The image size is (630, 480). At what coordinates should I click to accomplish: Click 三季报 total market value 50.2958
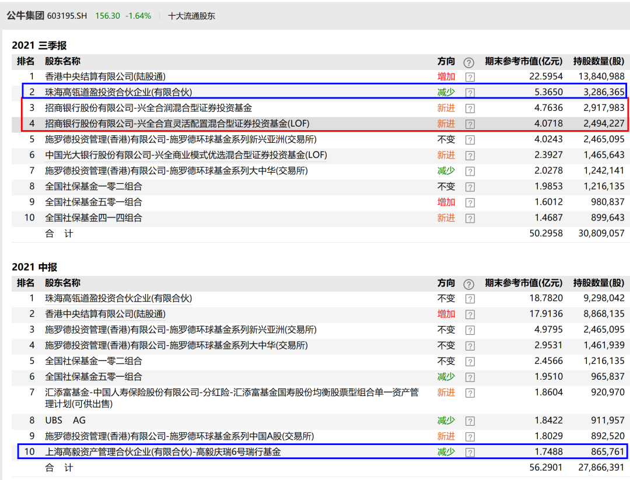click(546, 233)
